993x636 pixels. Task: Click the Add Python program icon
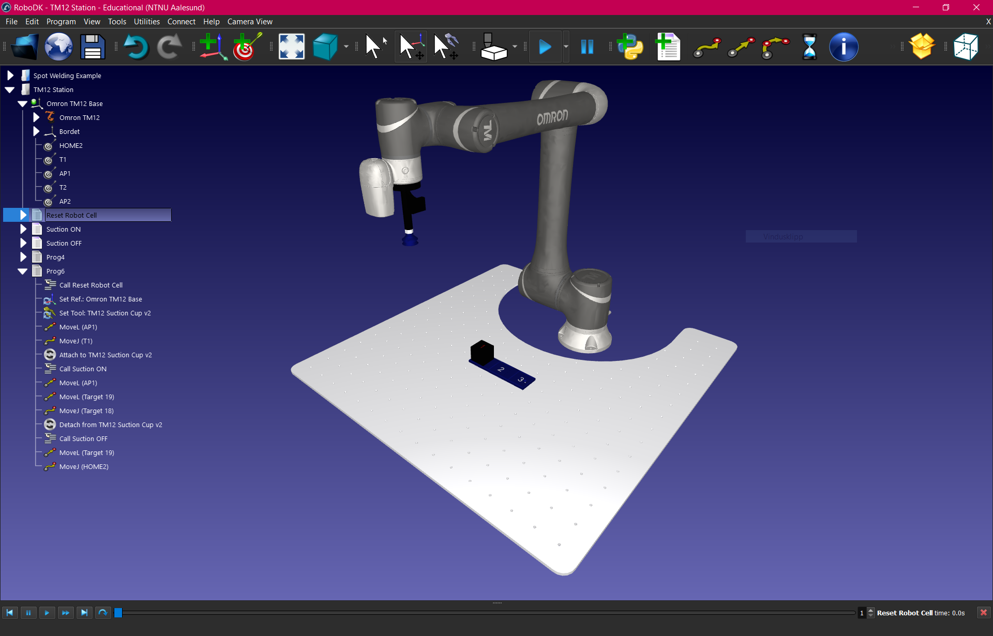pyautogui.click(x=630, y=47)
